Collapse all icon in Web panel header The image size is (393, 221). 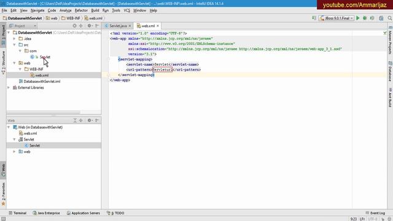coord(80,120)
